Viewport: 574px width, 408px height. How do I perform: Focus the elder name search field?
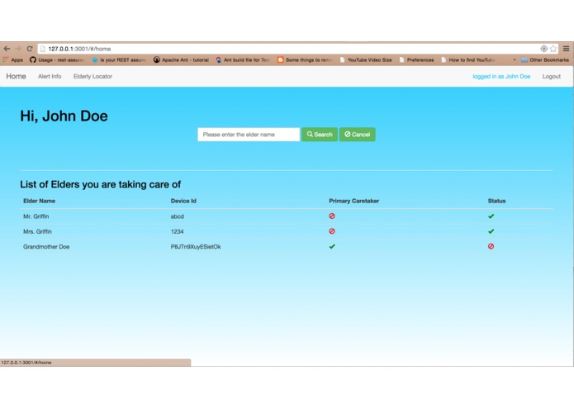click(x=249, y=135)
